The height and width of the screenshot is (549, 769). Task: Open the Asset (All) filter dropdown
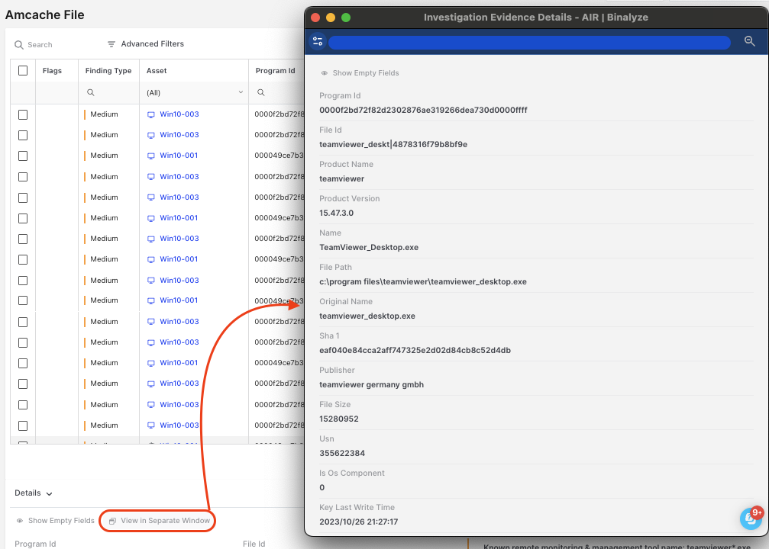click(x=195, y=91)
